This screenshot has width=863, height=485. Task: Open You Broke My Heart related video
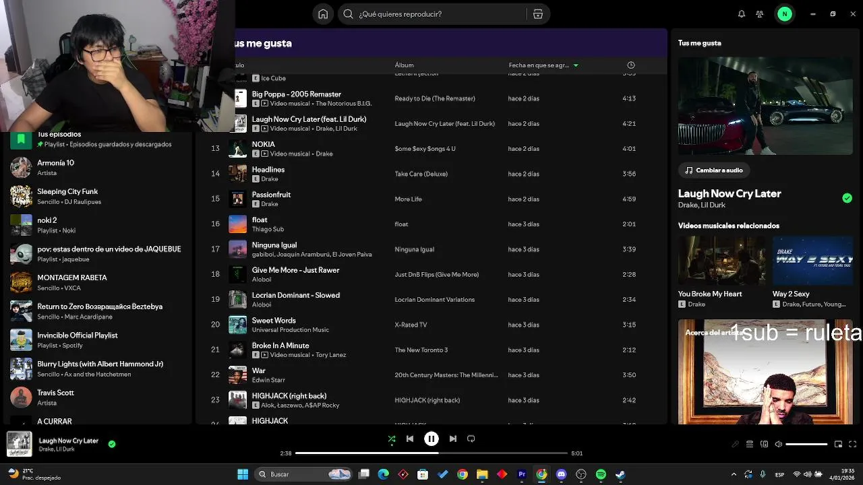[x=721, y=272]
